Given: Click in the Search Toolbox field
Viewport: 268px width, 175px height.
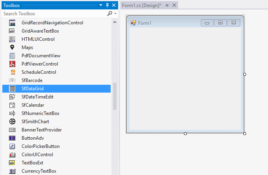Looking at the screenshot, I should (55, 13).
